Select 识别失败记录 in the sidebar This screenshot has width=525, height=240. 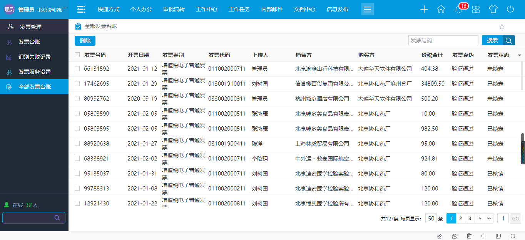click(x=35, y=57)
